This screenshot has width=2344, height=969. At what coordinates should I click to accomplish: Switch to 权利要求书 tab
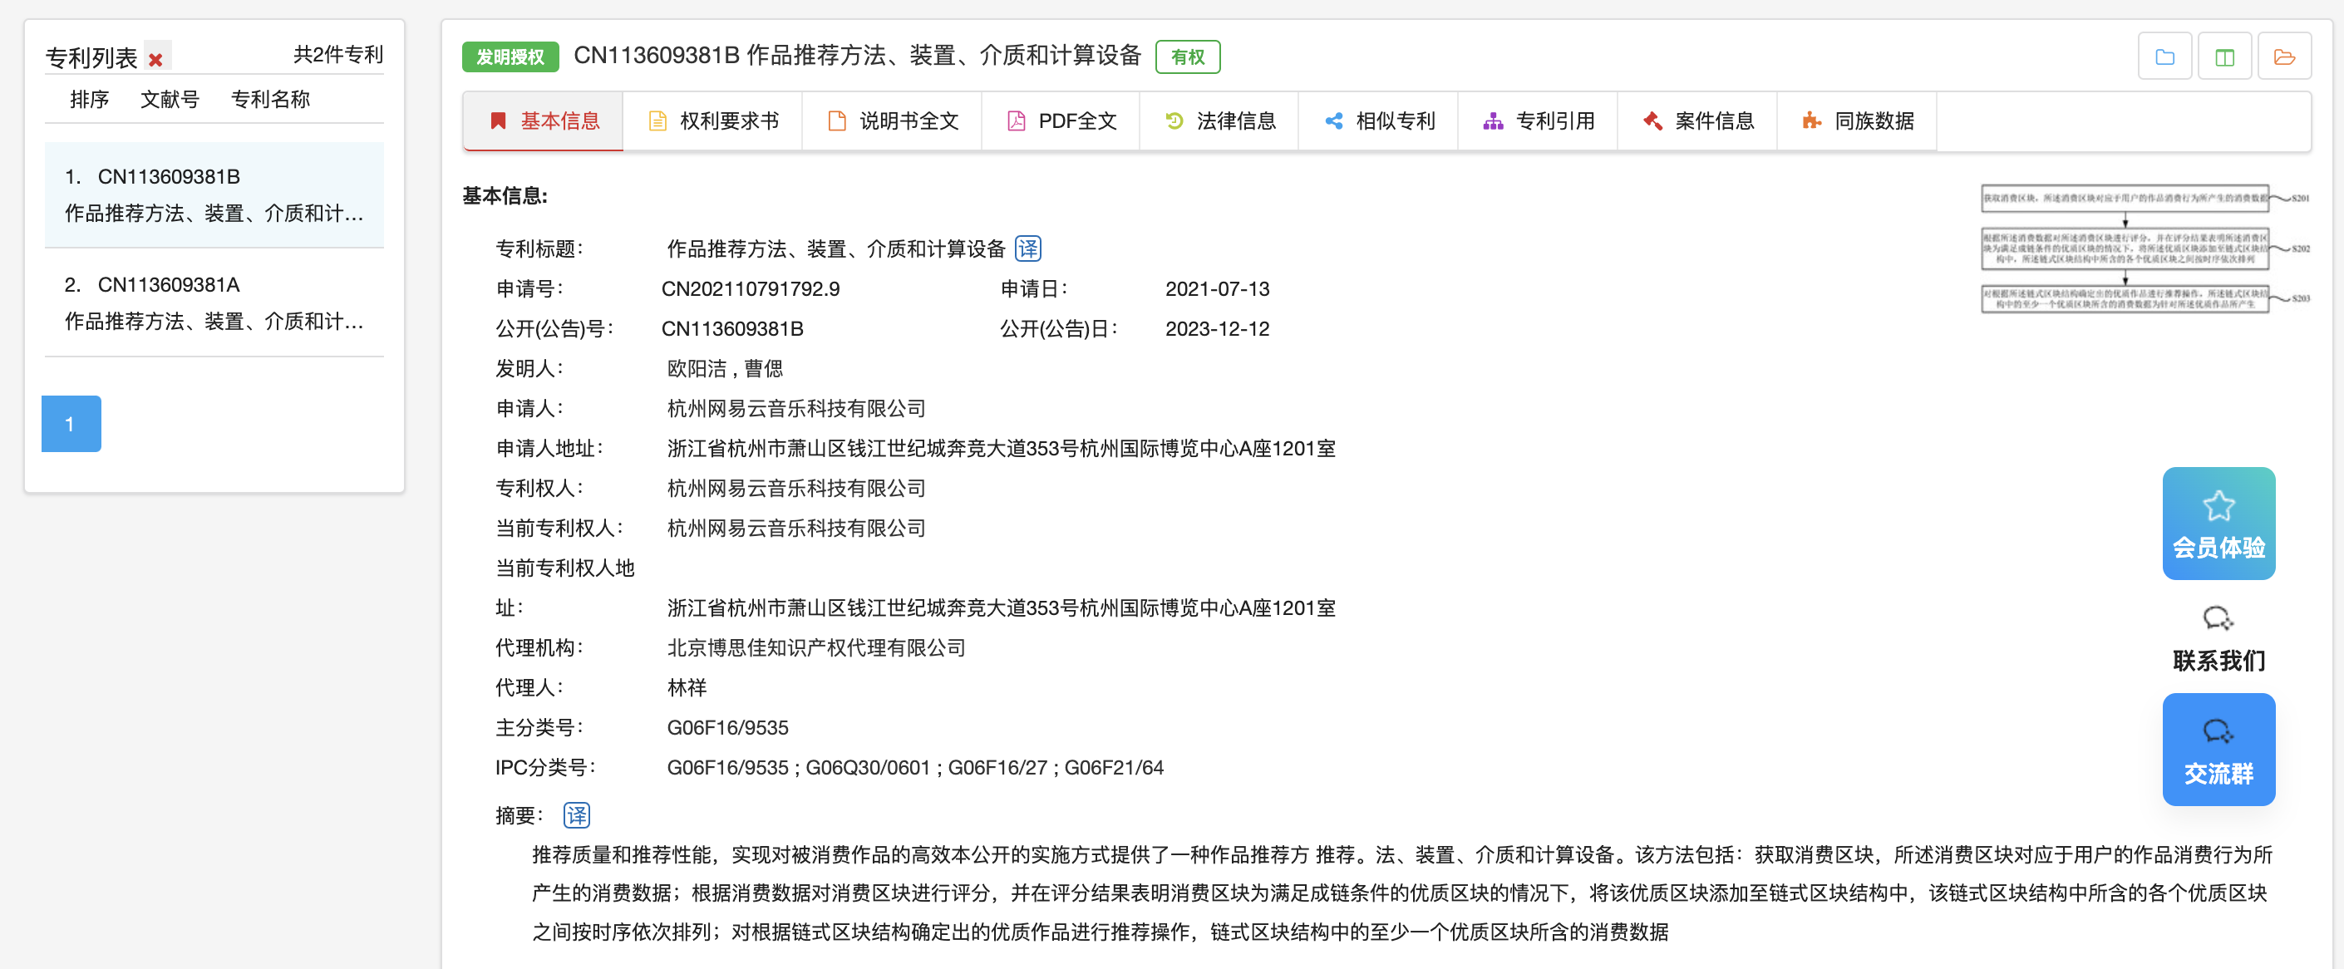pyautogui.click(x=712, y=121)
